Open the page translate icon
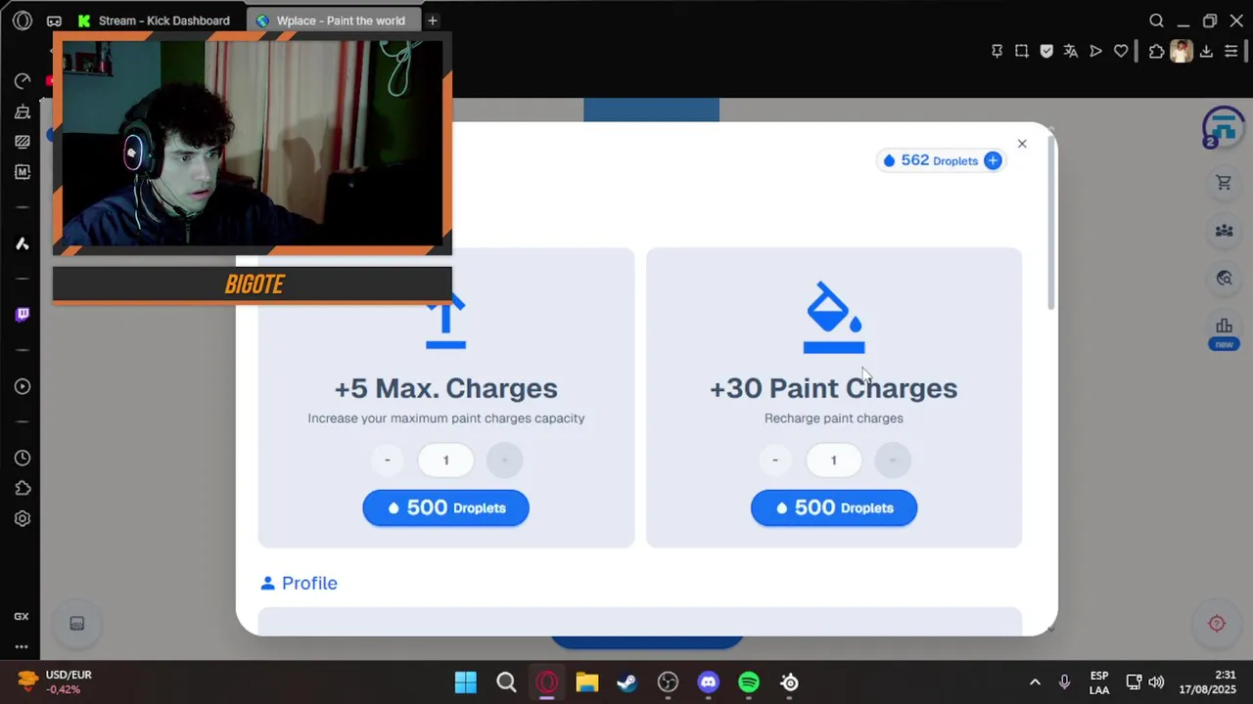The image size is (1253, 704). click(x=1071, y=51)
